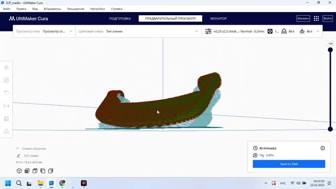The image size is (336, 189).
Task: Click the UltiMaker Cura logo
Action: tap(28, 19)
